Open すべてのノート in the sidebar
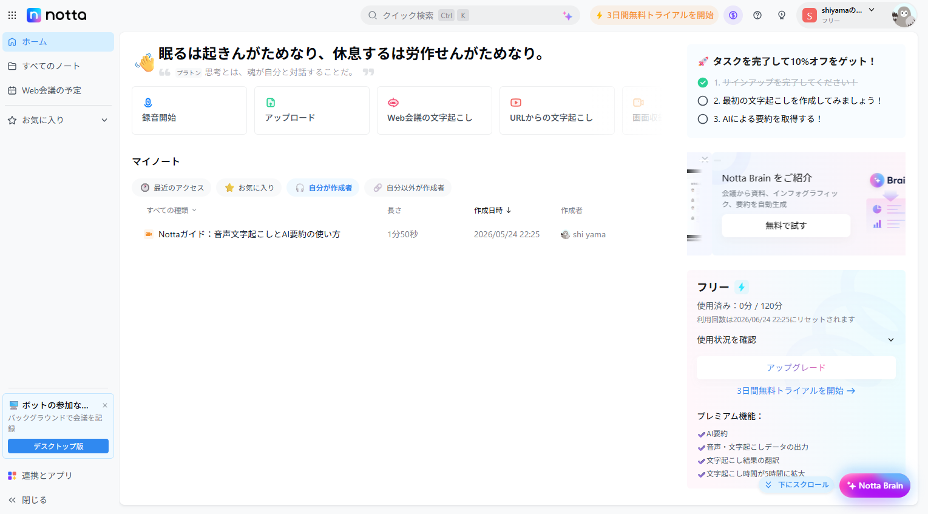This screenshot has width=928, height=514. 58,66
